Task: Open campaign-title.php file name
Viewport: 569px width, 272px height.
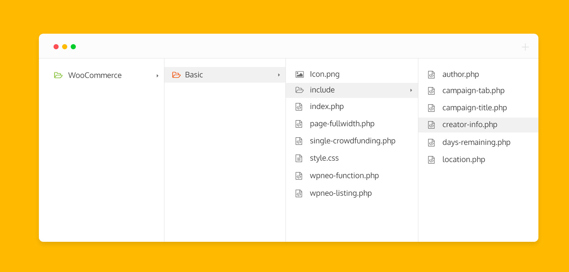Action: (x=475, y=108)
